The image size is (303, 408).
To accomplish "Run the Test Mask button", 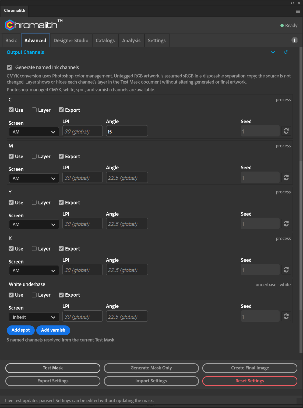I will tap(53, 368).
